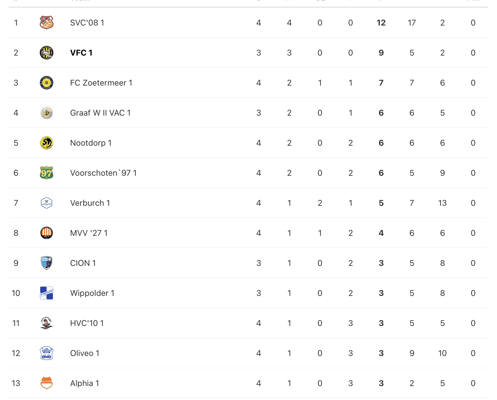Viewport: 497px width, 400px height.
Task: Select the Verburch 1 team name
Action: (90, 203)
